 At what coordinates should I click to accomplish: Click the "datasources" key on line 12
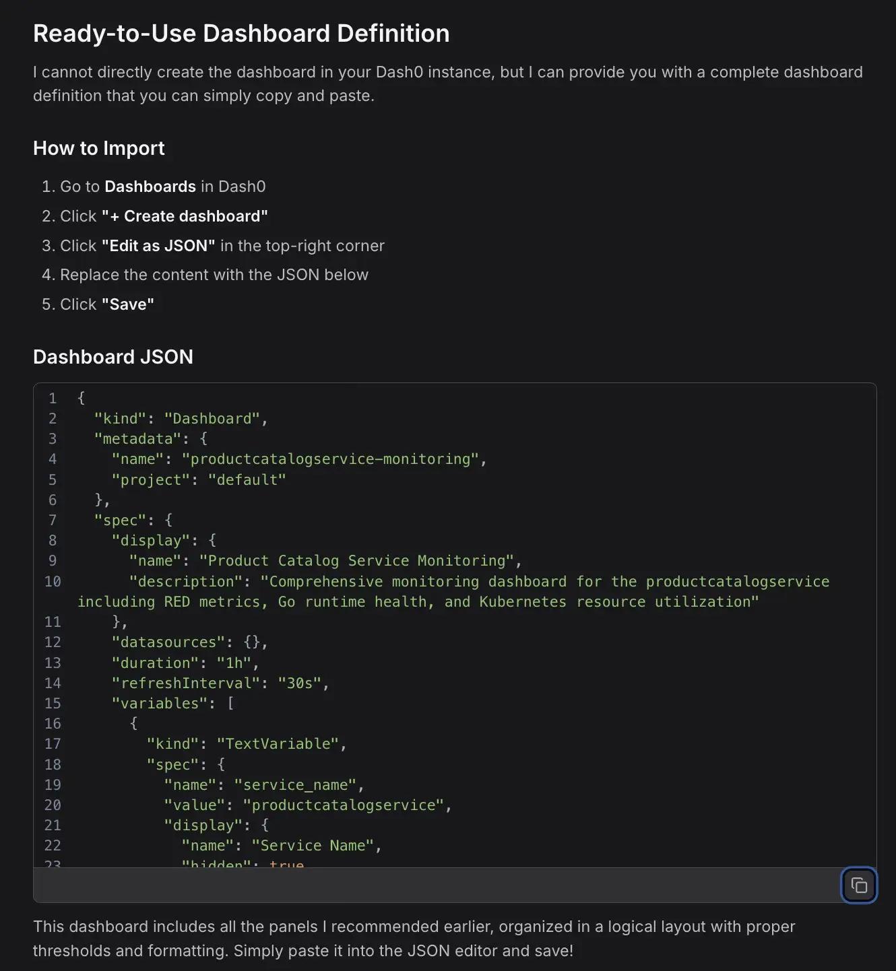[168, 642]
